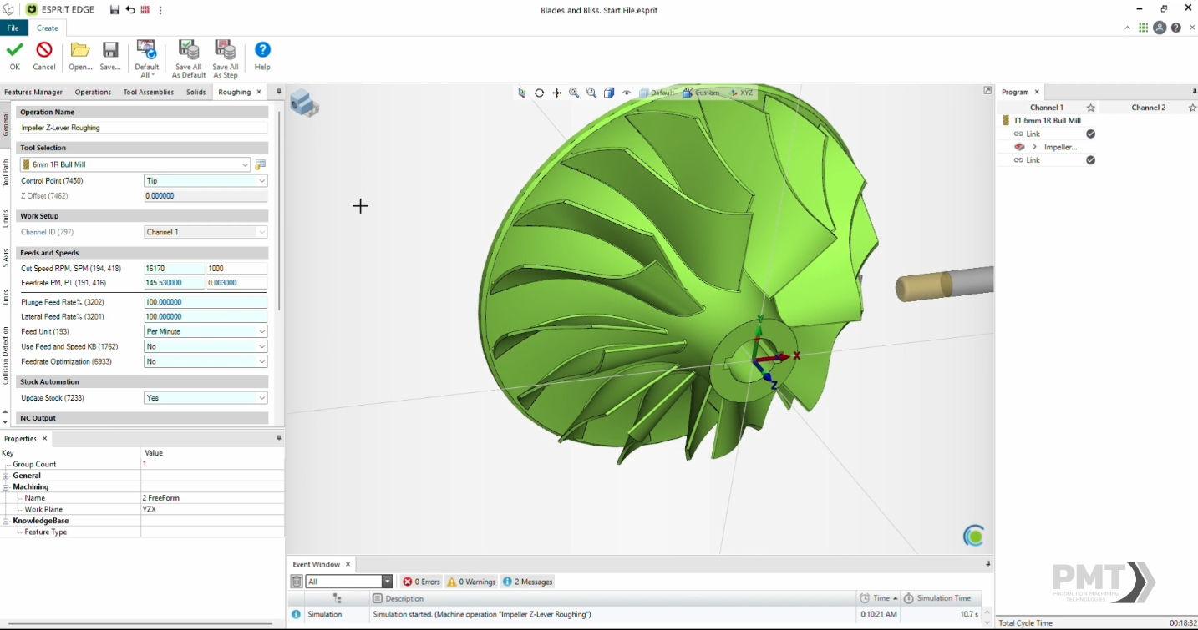The image size is (1198, 630).
Task: Click tool library icon beside tool selection
Action: pos(261,164)
